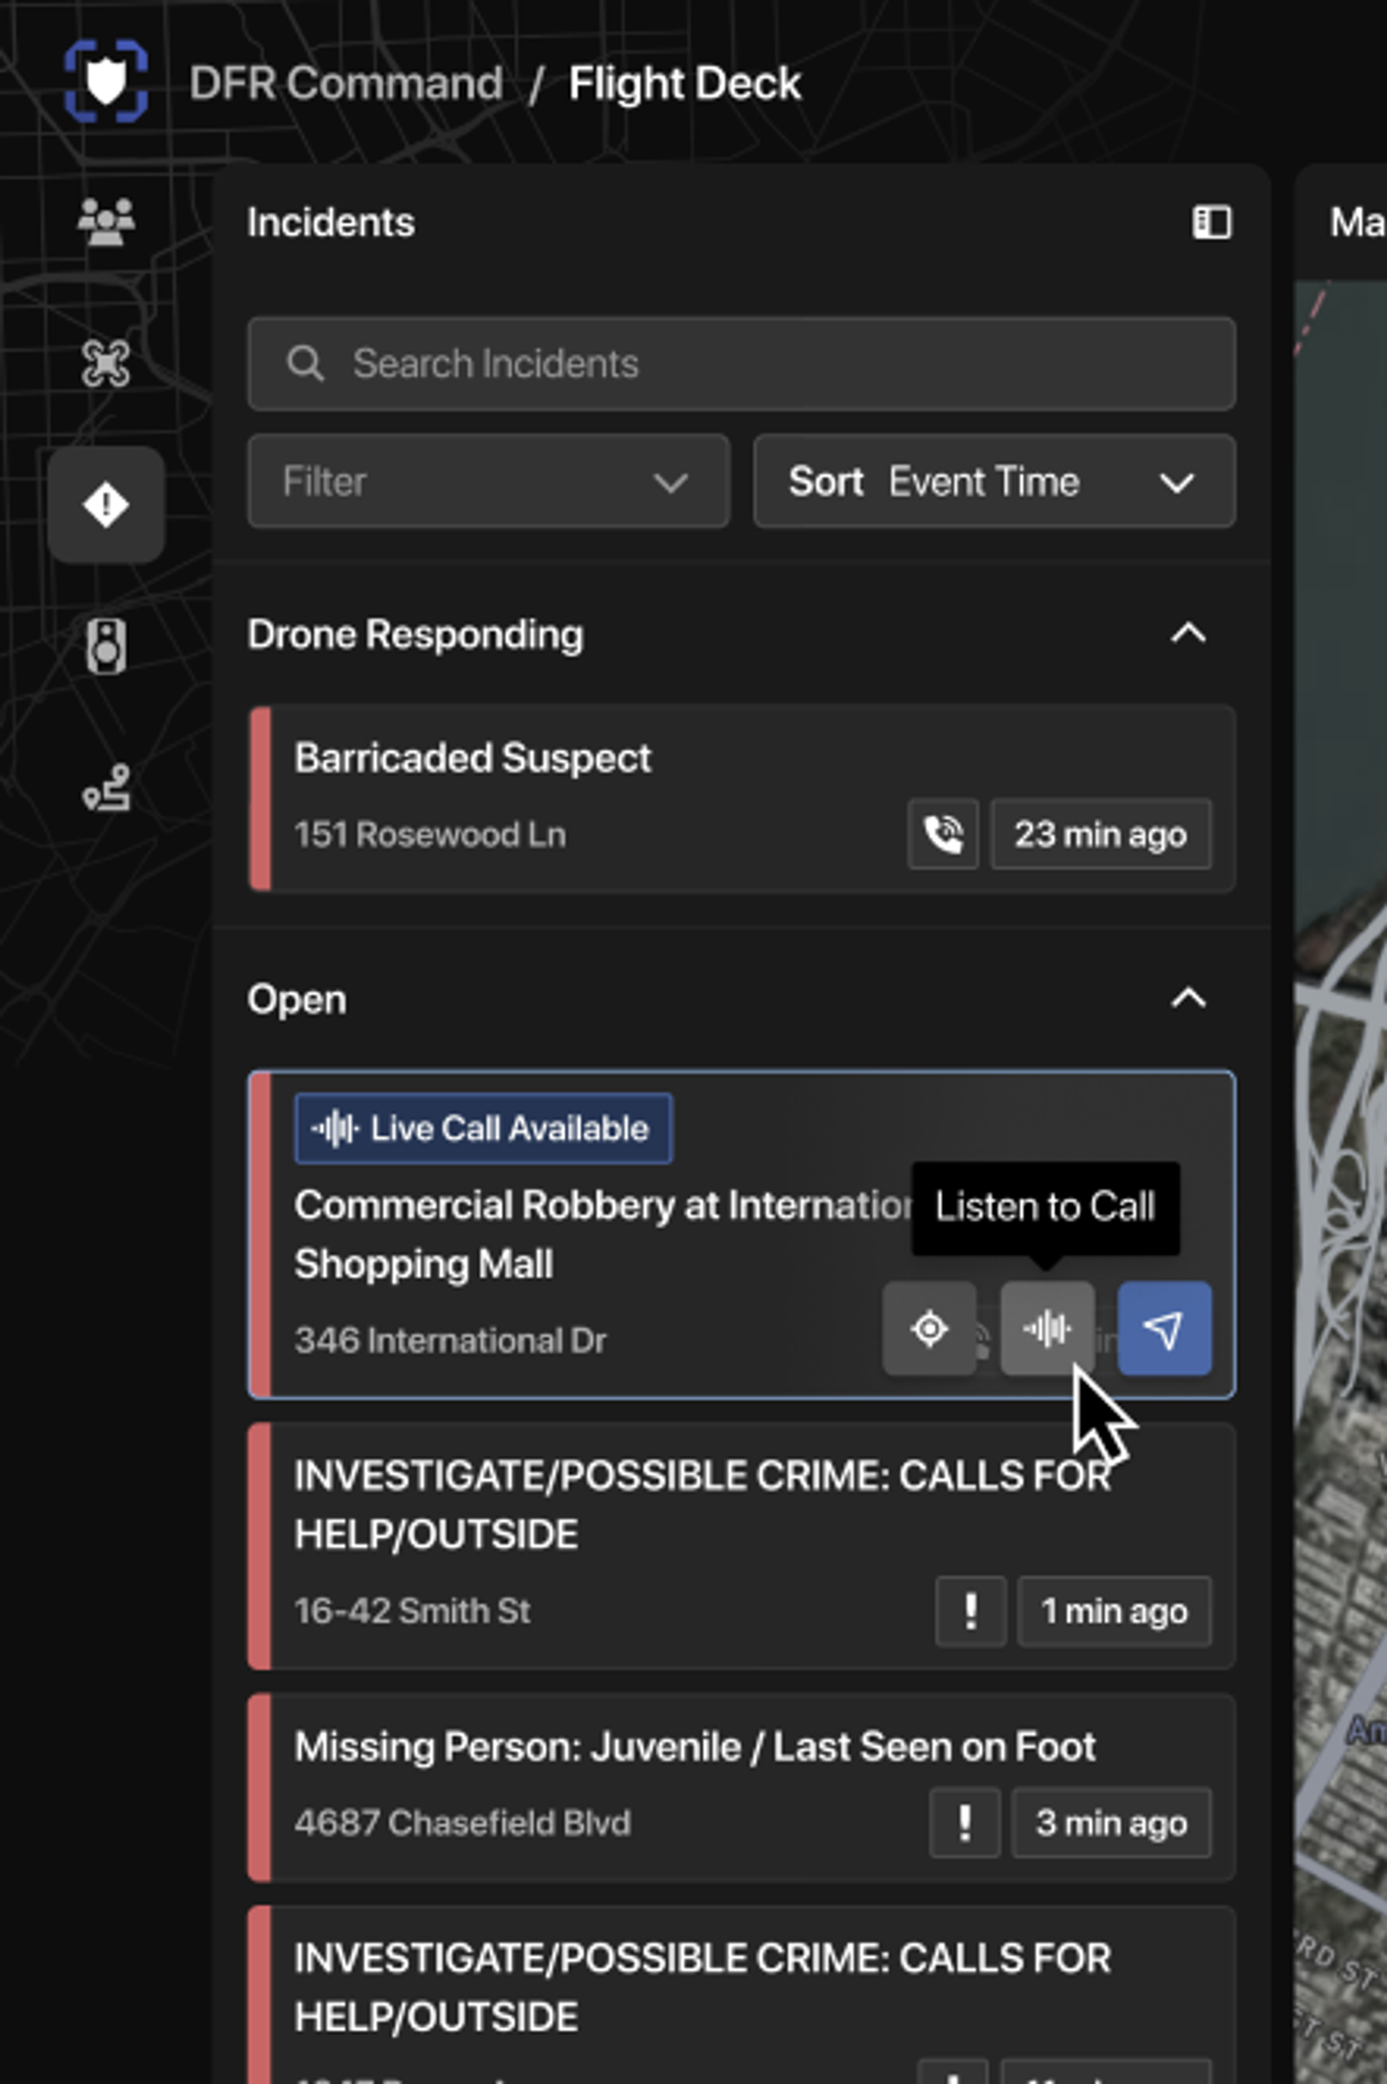Image resolution: width=1387 pixels, height=2084 pixels.
Task: Click the blue dispatch drone arrow button
Action: (1165, 1328)
